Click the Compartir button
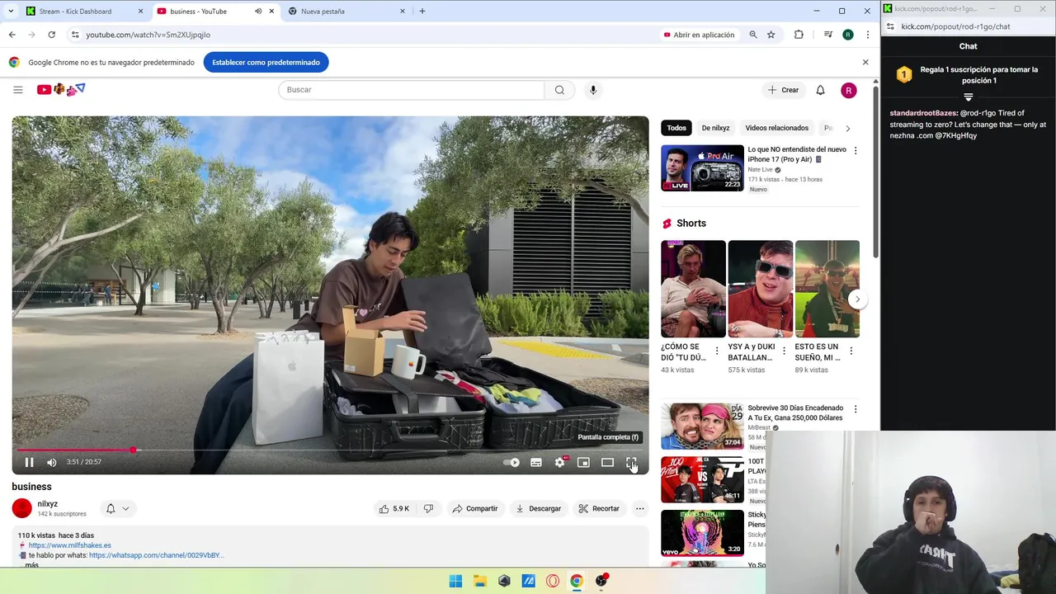Screen dimensions: 1056x594 click(x=475, y=509)
